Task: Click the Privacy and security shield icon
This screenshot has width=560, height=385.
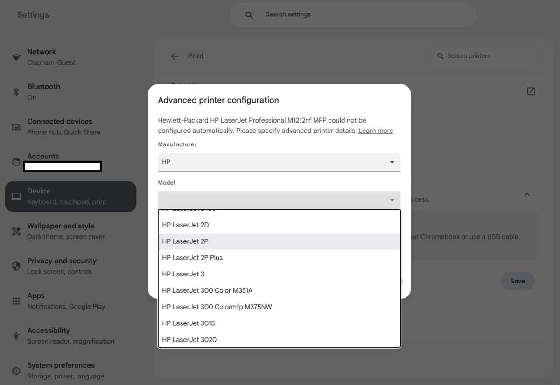Action: coord(16,266)
